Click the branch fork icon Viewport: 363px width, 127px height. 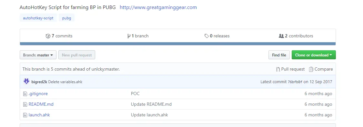pos(129,36)
